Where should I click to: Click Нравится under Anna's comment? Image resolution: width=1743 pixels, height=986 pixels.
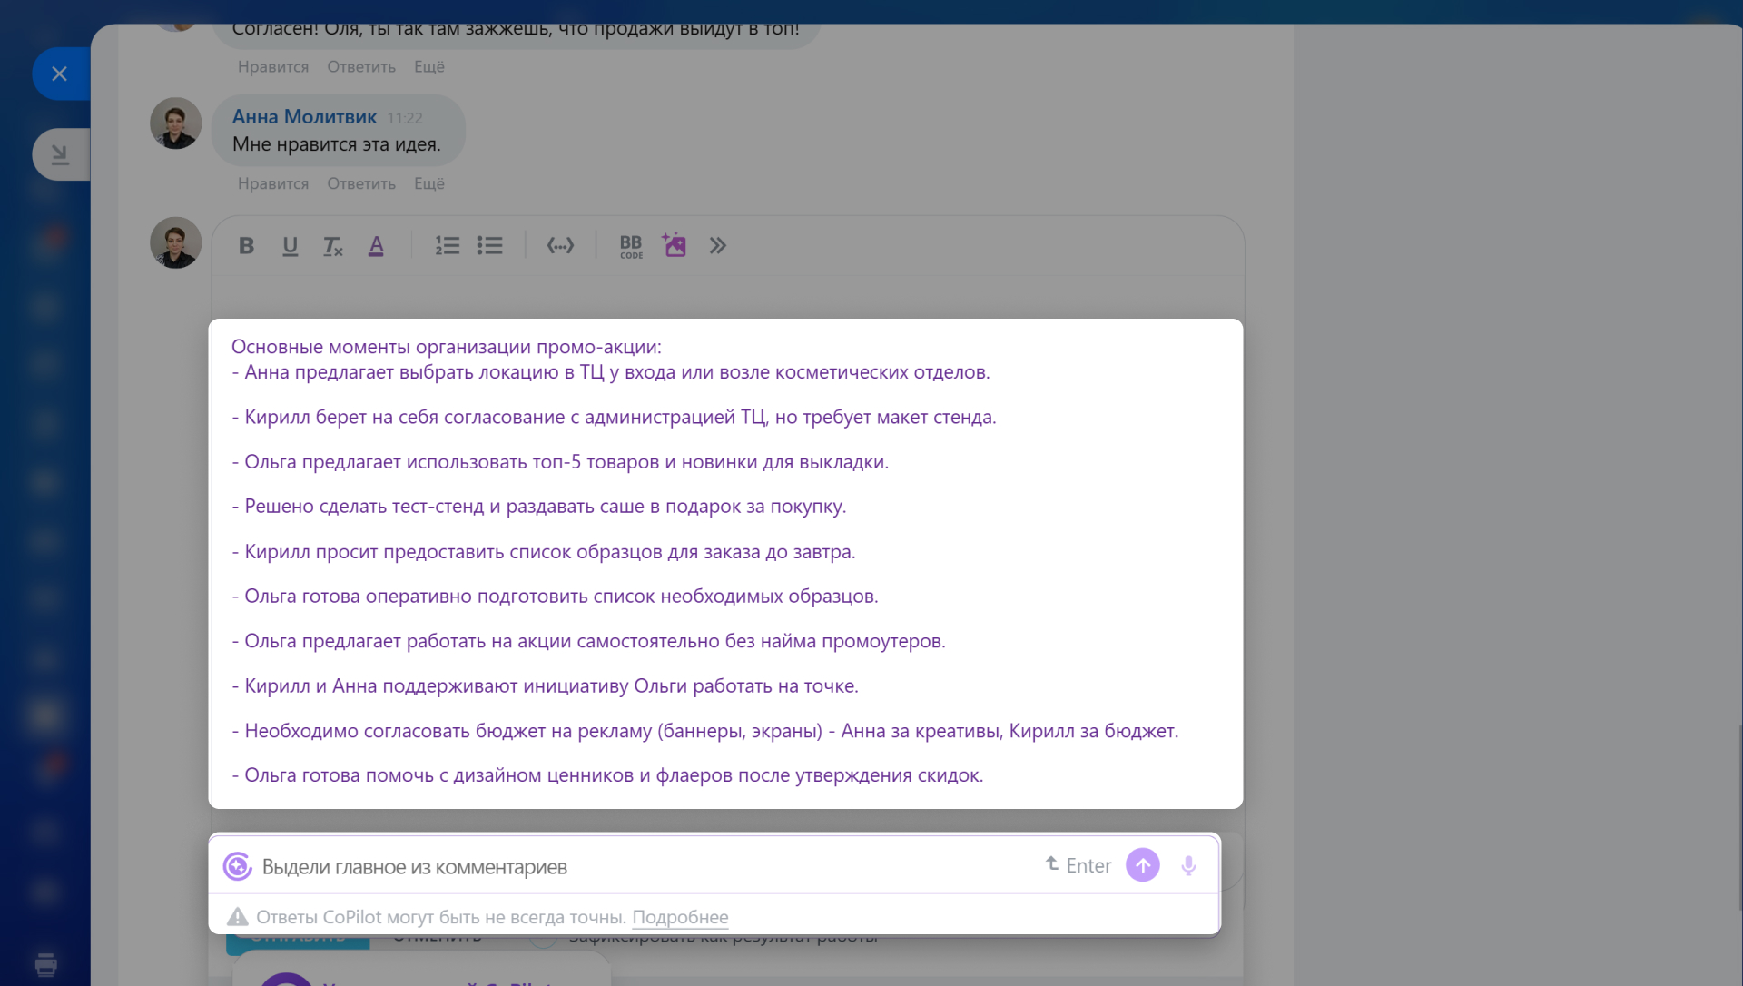[x=272, y=183]
